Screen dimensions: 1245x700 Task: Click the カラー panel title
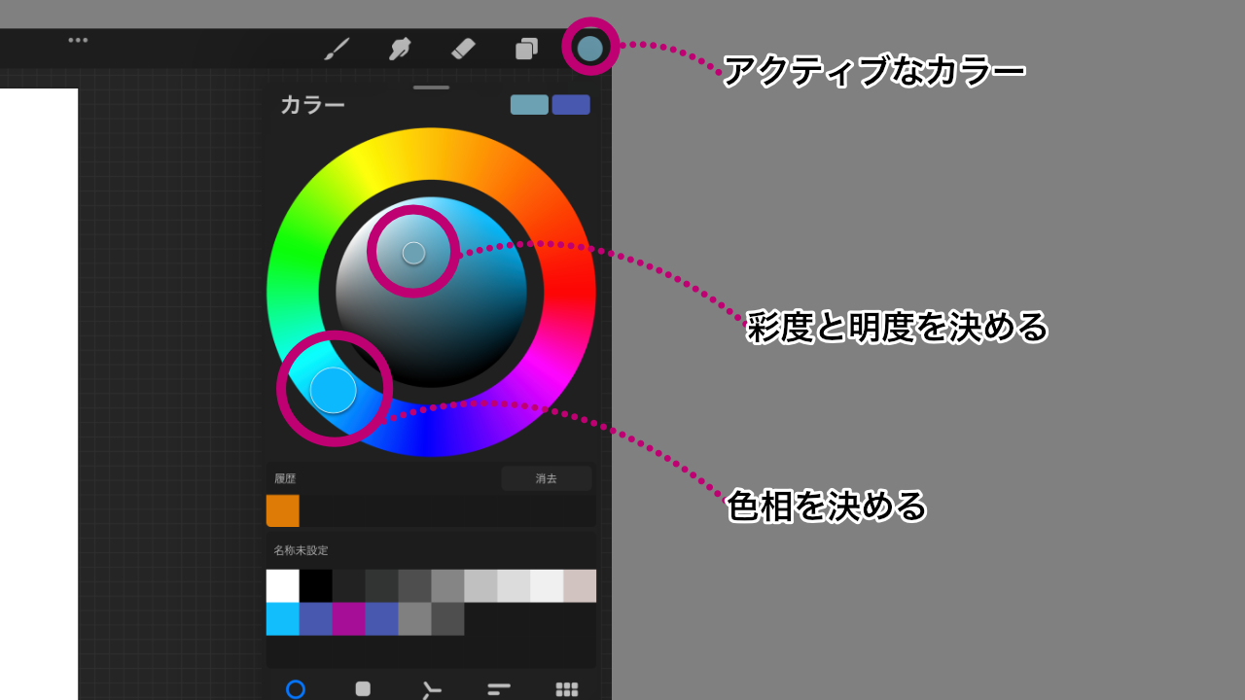coord(312,105)
